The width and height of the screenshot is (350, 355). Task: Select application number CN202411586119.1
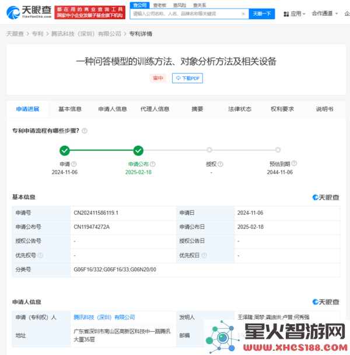[x=96, y=213]
